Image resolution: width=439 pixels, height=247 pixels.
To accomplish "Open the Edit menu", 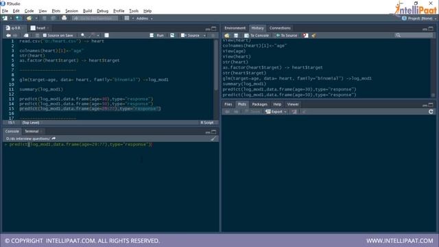I will [x=16, y=11].
